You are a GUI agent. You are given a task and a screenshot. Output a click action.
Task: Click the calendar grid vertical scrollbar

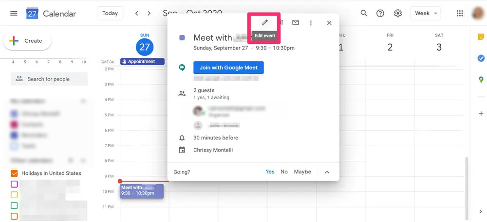pos(466,188)
